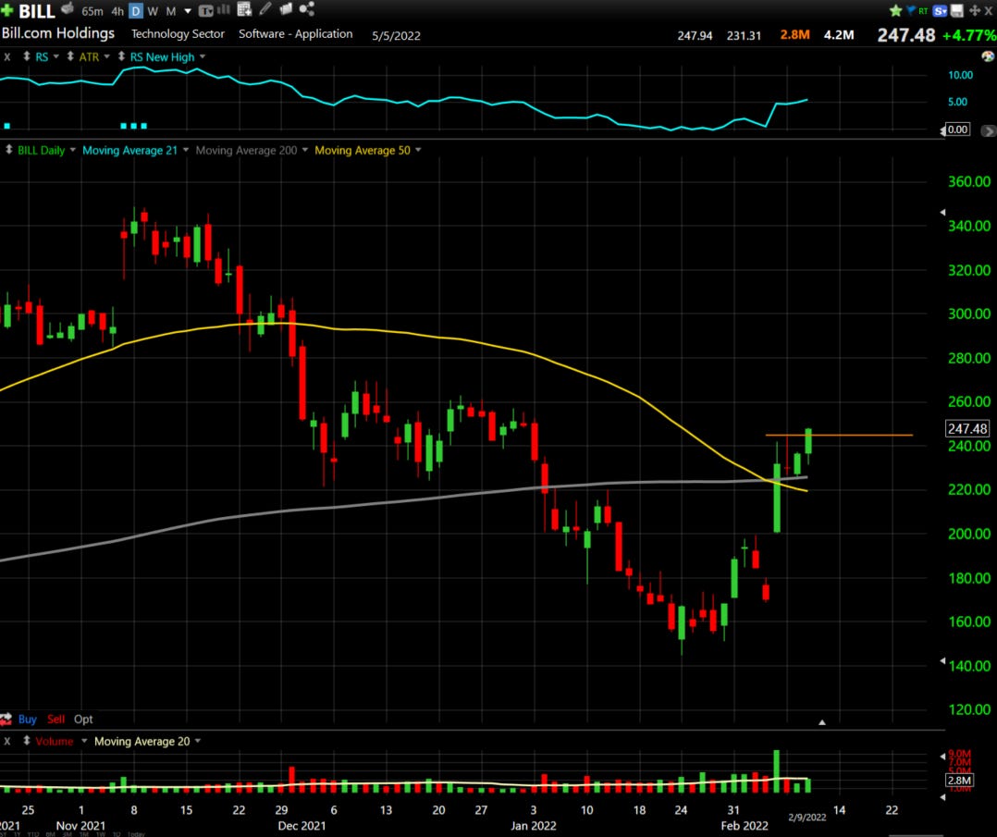This screenshot has height=837, width=997.
Task: Open the Moving Average 21 dropdown
Action: tap(186, 150)
